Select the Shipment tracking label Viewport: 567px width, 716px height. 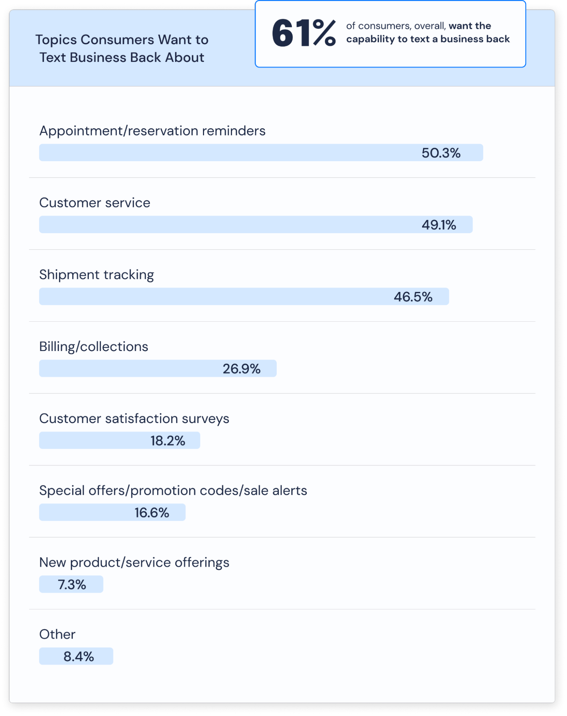click(x=96, y=275)
